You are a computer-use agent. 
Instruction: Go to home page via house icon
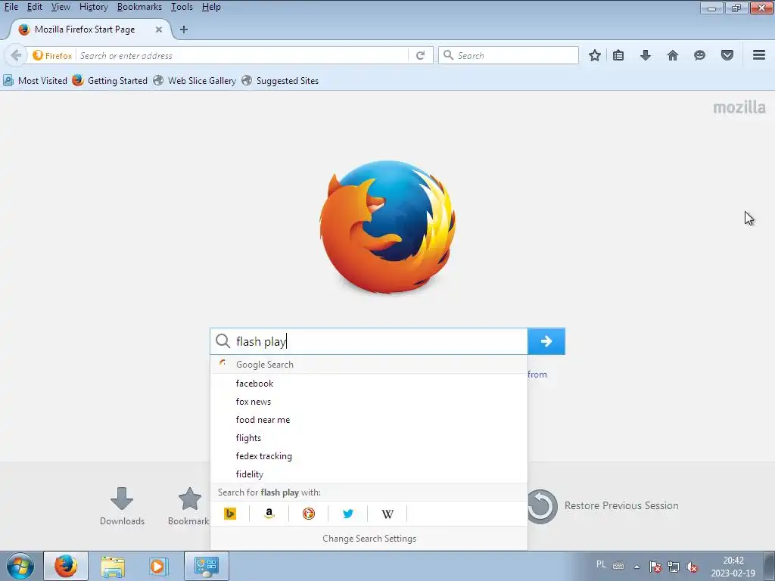[673, 55]
